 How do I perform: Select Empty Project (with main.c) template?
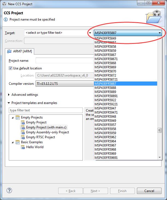click(46, 127)
